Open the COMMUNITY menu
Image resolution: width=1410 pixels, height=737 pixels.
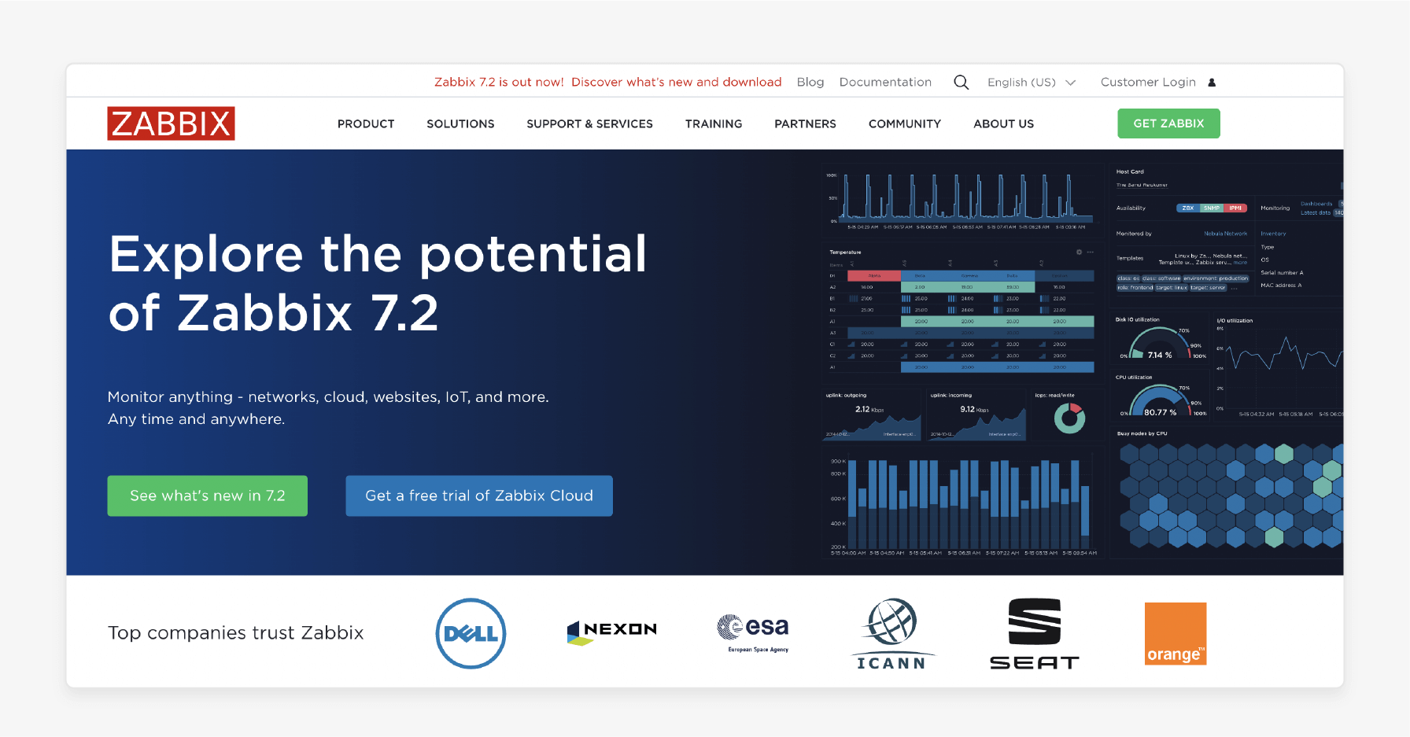coord(905,123)
